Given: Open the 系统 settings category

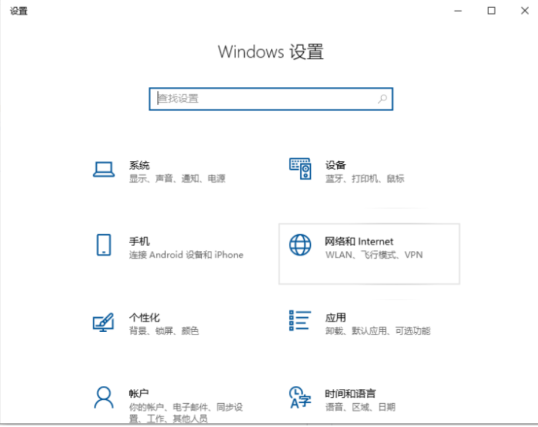Looking at the screenshot, I should point(139,165).
